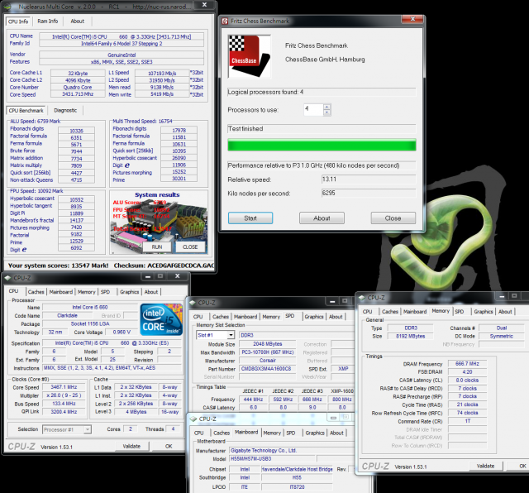
Task: Select the CPU Info tab in Nuclearus
Action: coord(18,22)
